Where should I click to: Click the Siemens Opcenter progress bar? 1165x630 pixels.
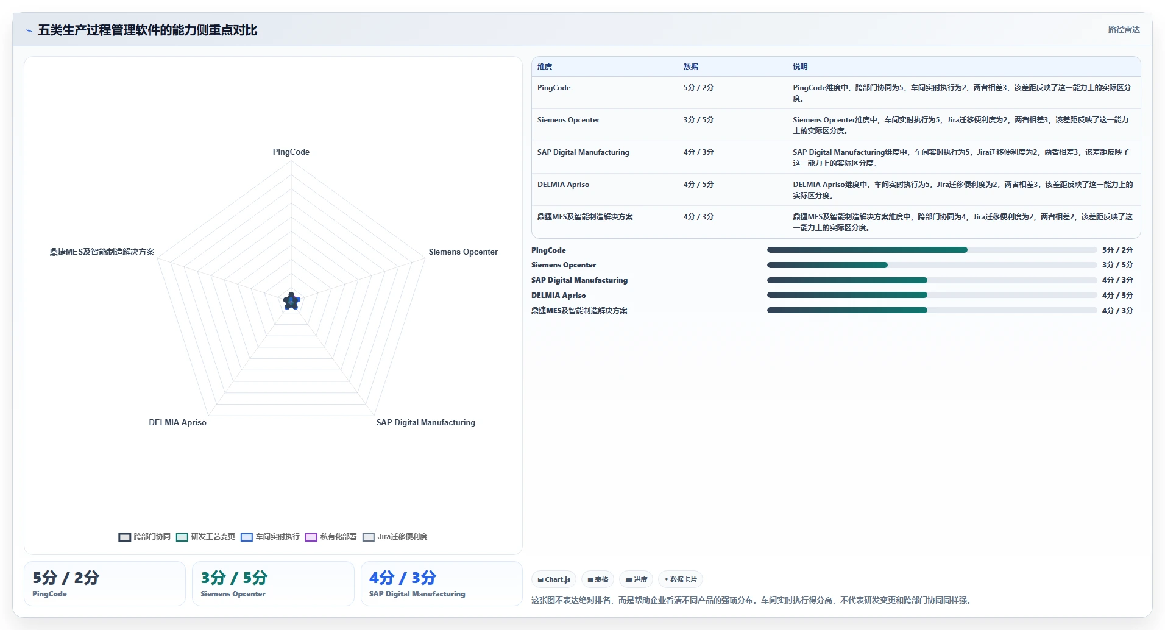tap(932, 265)
